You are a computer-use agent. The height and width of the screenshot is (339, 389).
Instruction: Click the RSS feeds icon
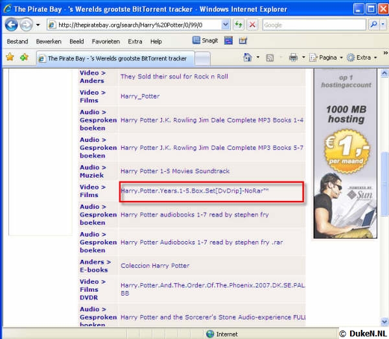click(270, 58)
